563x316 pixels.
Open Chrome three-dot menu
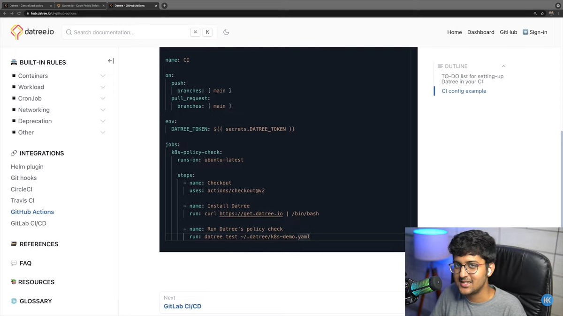coord(558,13)
